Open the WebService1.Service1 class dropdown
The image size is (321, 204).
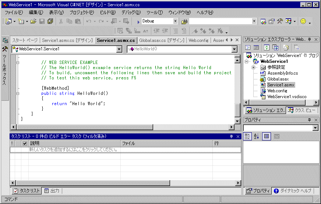(x=119, y=49)
